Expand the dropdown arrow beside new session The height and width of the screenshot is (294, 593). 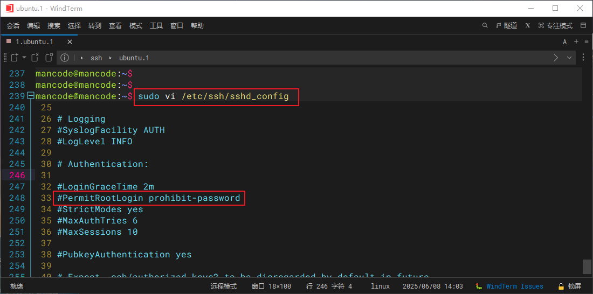click(24, 58)
